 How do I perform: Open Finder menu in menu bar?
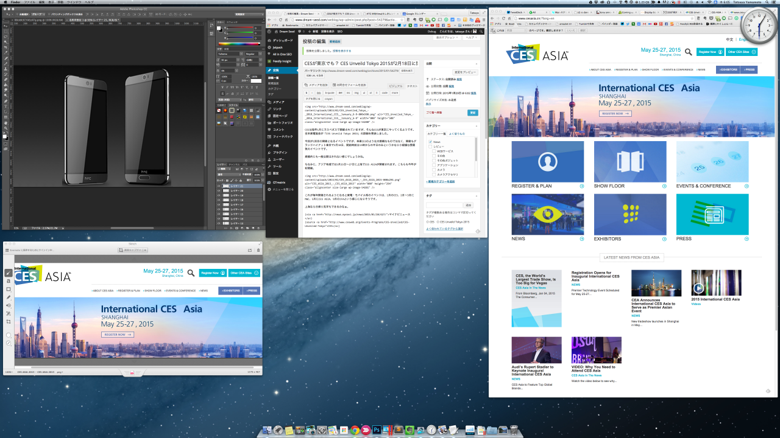click(x=15, y=2)
